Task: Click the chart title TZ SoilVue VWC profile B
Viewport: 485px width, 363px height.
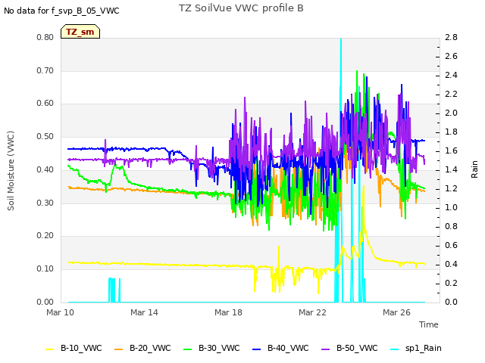Action: point(241,8)
